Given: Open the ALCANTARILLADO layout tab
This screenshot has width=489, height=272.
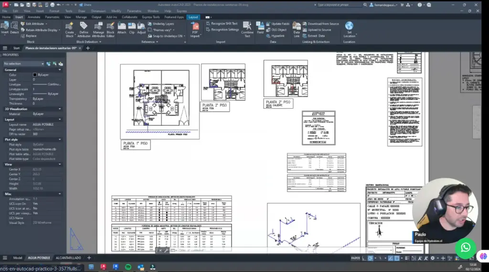Looking at the screenshot, I should click(68, 258).
